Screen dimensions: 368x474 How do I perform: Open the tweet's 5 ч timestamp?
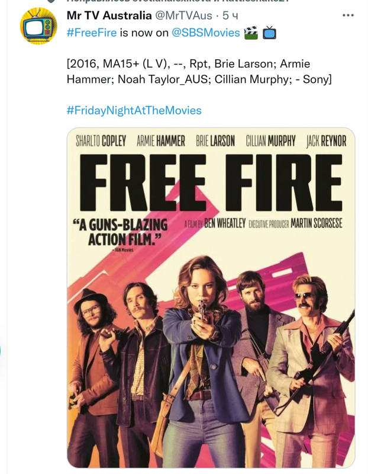click(x=230, y=15)
